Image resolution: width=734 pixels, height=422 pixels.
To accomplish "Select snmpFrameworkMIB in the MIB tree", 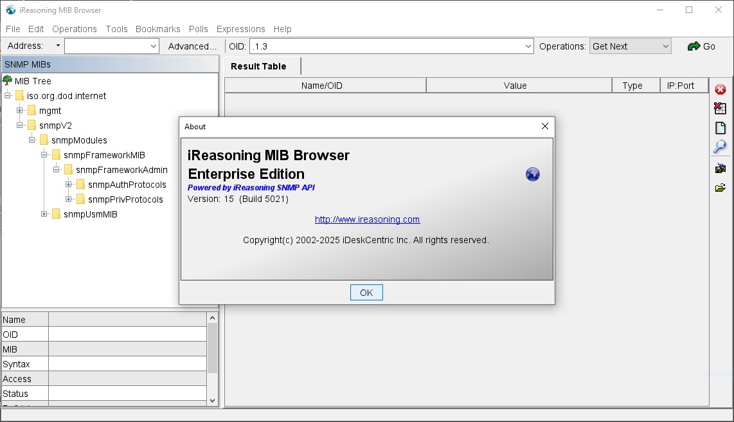I will coord(104,155).
